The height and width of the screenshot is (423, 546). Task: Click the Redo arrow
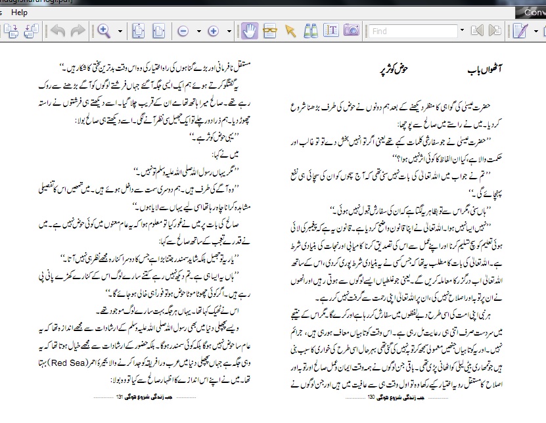tap(78, 31)
